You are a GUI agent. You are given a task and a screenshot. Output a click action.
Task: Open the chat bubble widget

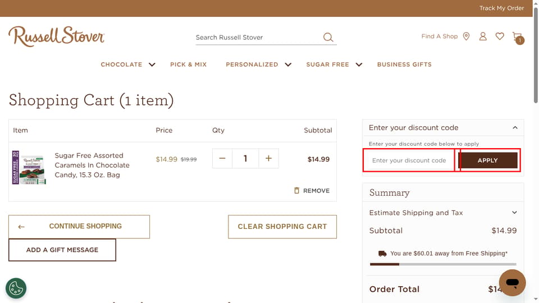(512, 283)
